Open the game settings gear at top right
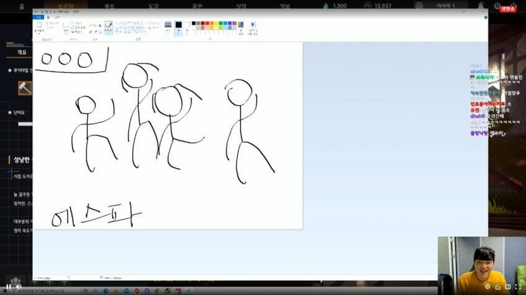 pyautogui.click(x=497, y=6)
